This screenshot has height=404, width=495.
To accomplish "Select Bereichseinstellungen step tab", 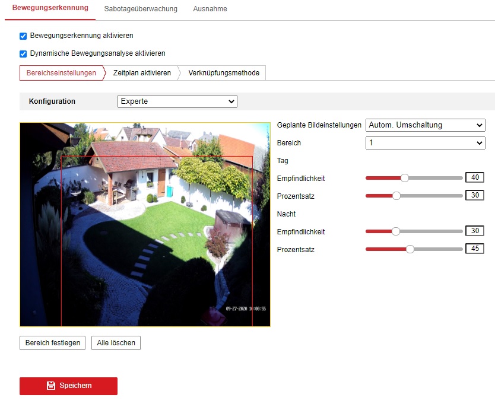I will click(x=61, y=73).
